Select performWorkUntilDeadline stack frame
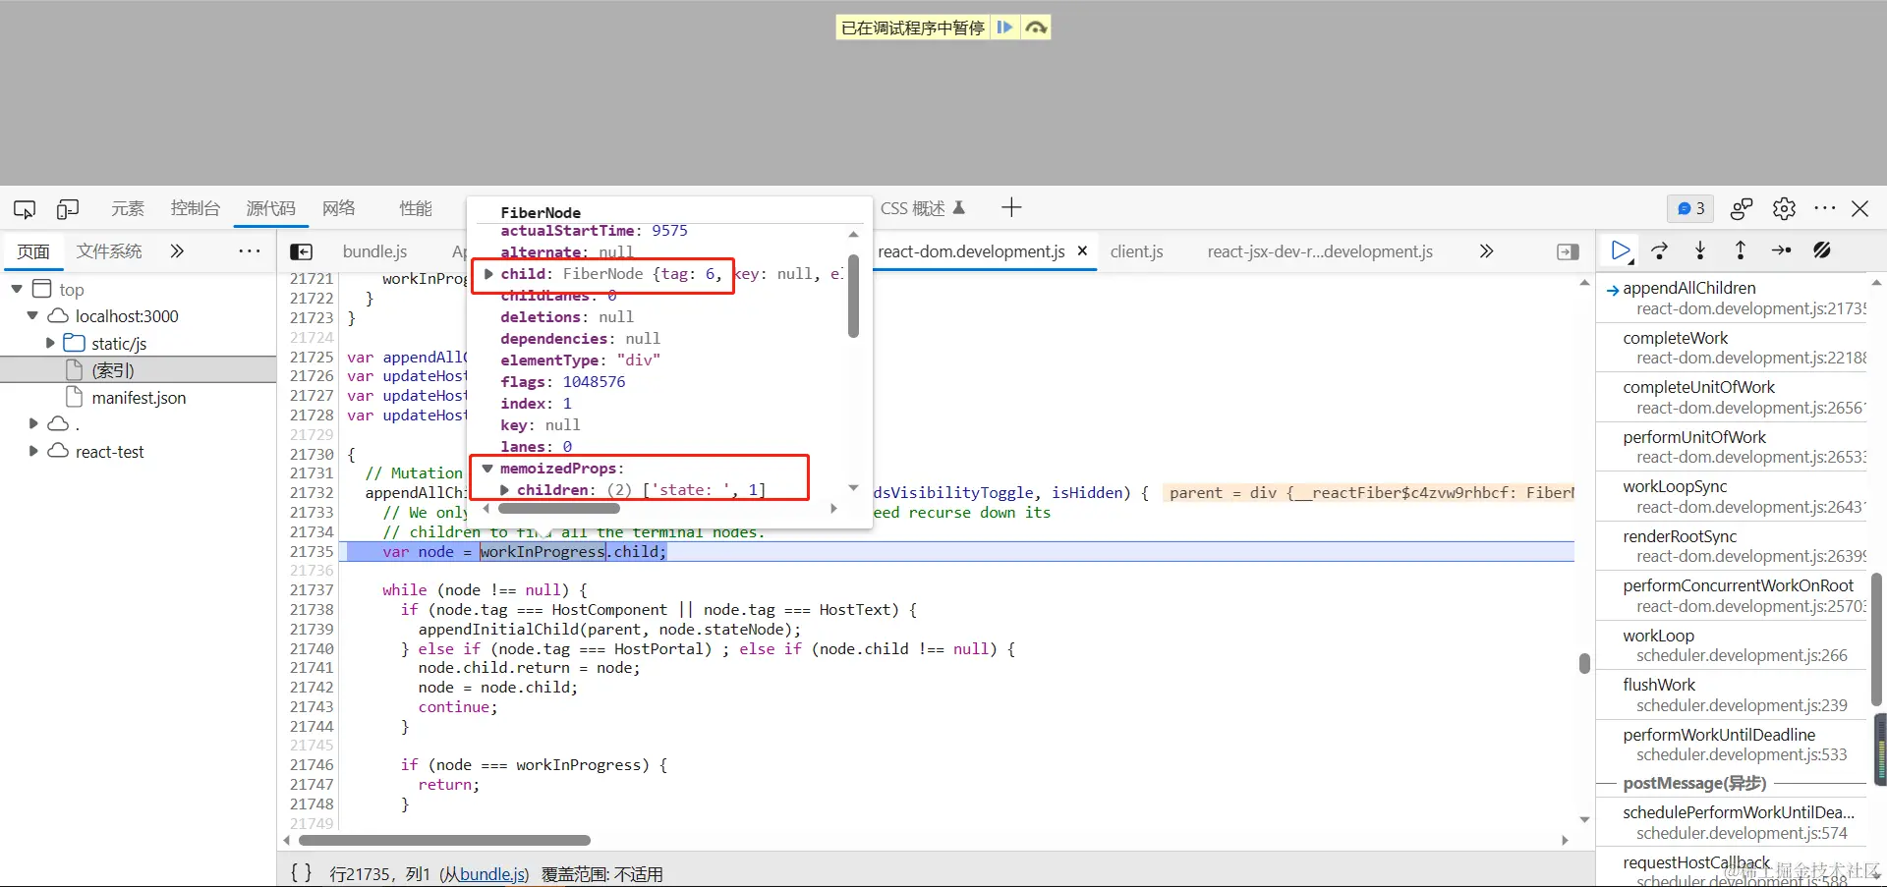 1732,745
